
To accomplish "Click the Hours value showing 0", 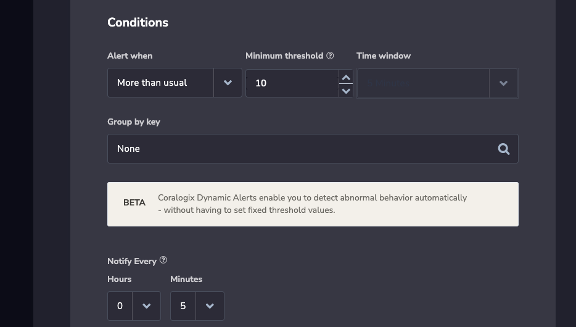I will point(120,305).
